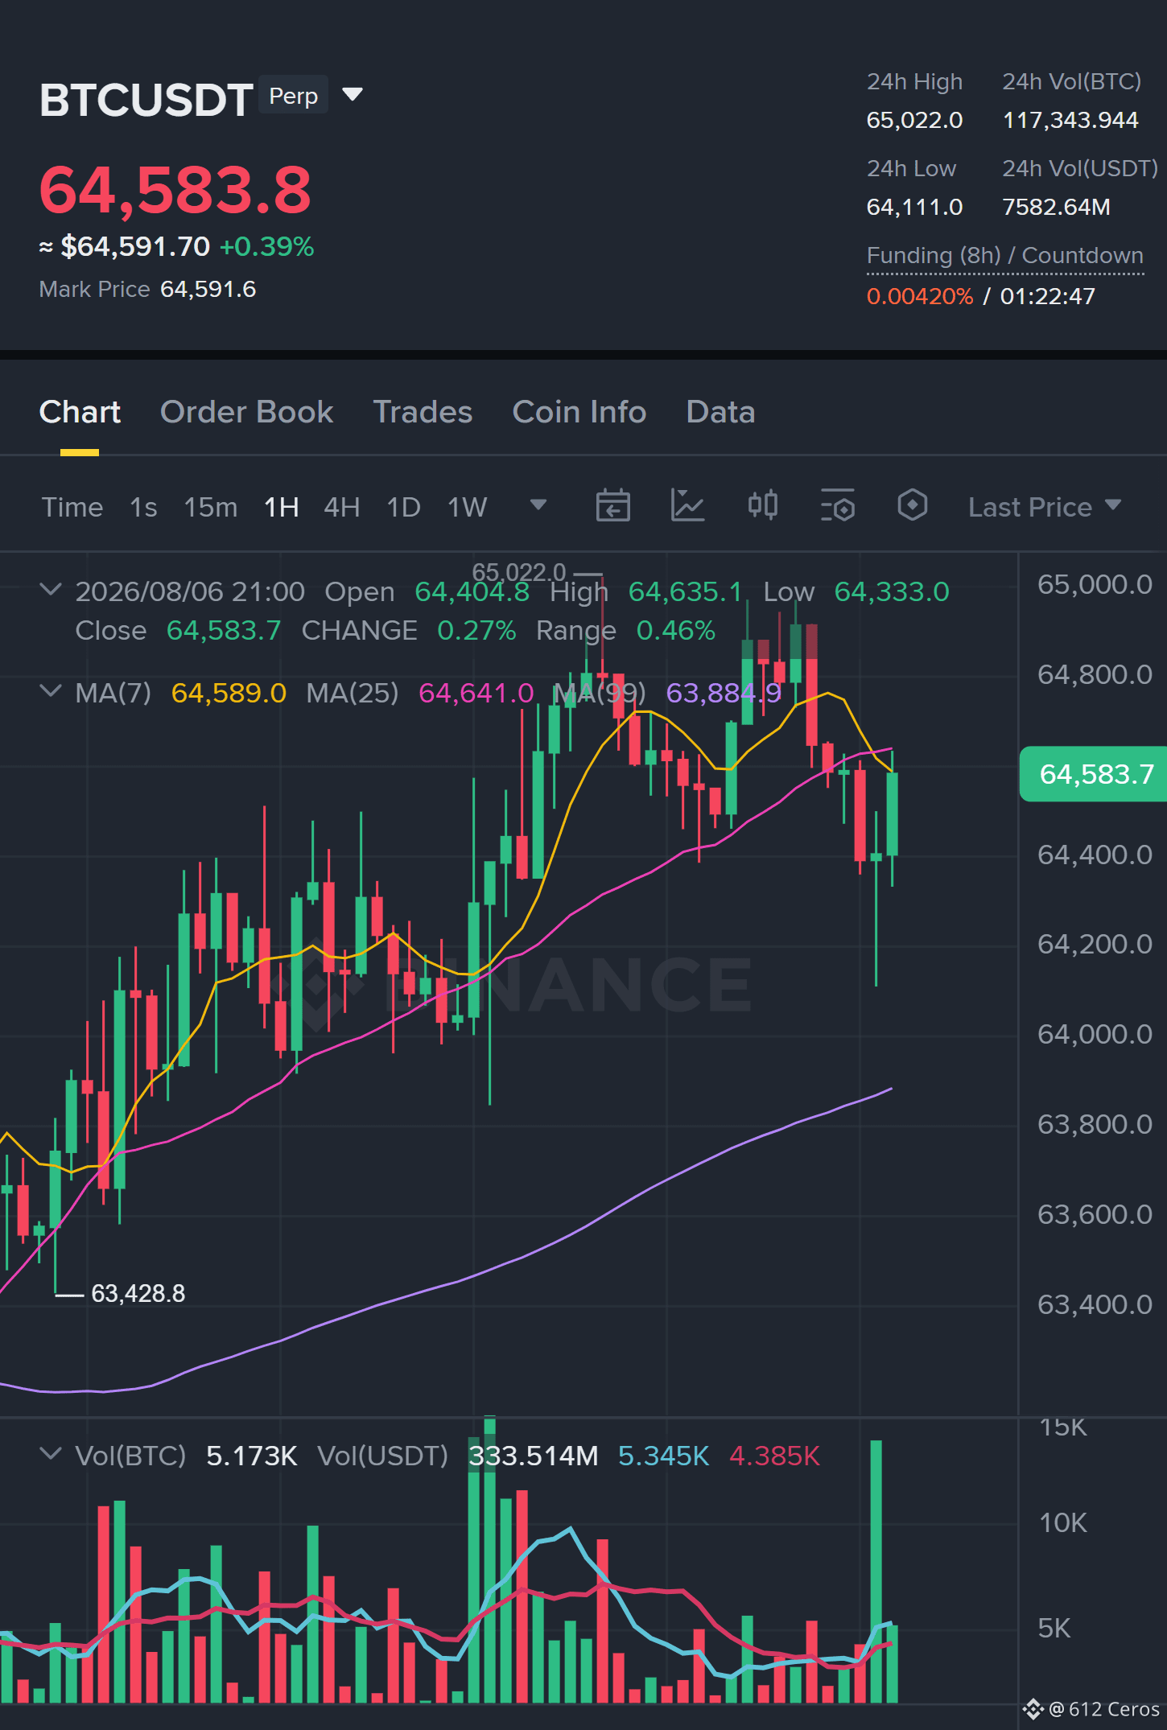This screenshot has width=1167, height=1730.
Task: Select the 1s interval
Action: (143, 507)
